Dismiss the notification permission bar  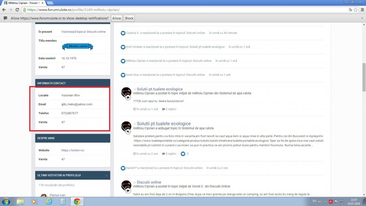[x=362, y=18]
